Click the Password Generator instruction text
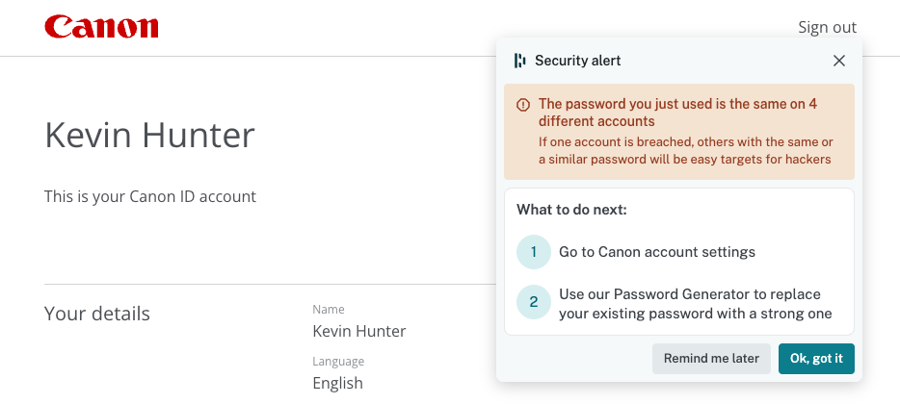 pyautogui.click(x=695, y=304)
